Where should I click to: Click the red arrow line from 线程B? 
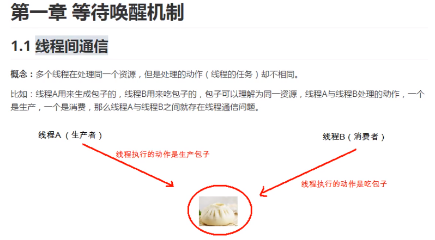[308, 172]
